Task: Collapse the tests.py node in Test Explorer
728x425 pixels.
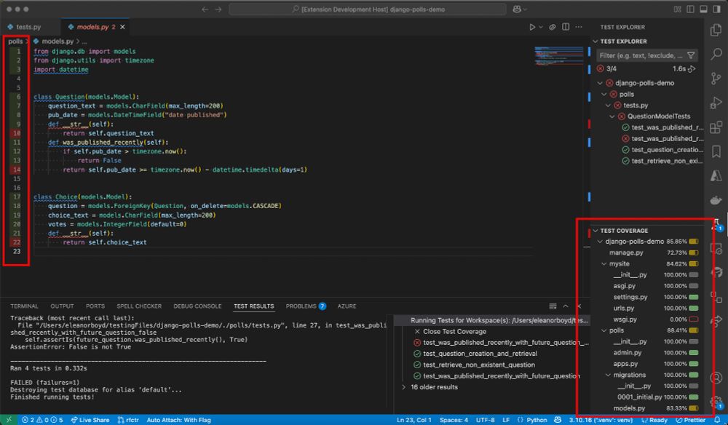Action: [x=608, y=106]
